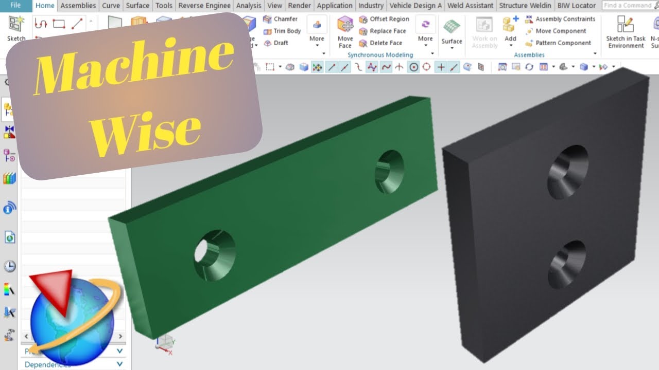The width and height of the screenshot is (659, 370).
Task: Toggle the snap Control Point option
Action: 359,67
